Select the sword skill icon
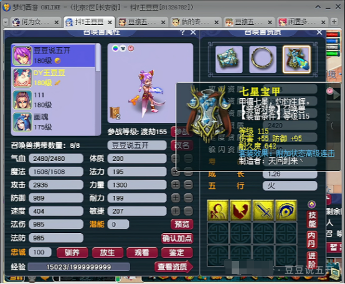Image resolution: width=345 pixels, height=284 pixels. (x=263, y=210)
